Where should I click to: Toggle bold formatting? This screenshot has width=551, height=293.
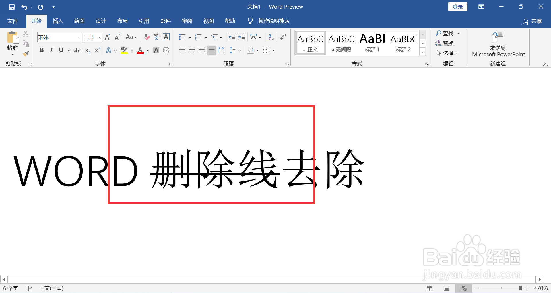(x=42, y=50)
